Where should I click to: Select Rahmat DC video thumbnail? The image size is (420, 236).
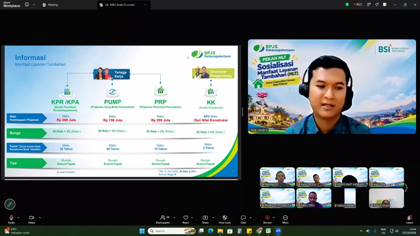[277, 177]
